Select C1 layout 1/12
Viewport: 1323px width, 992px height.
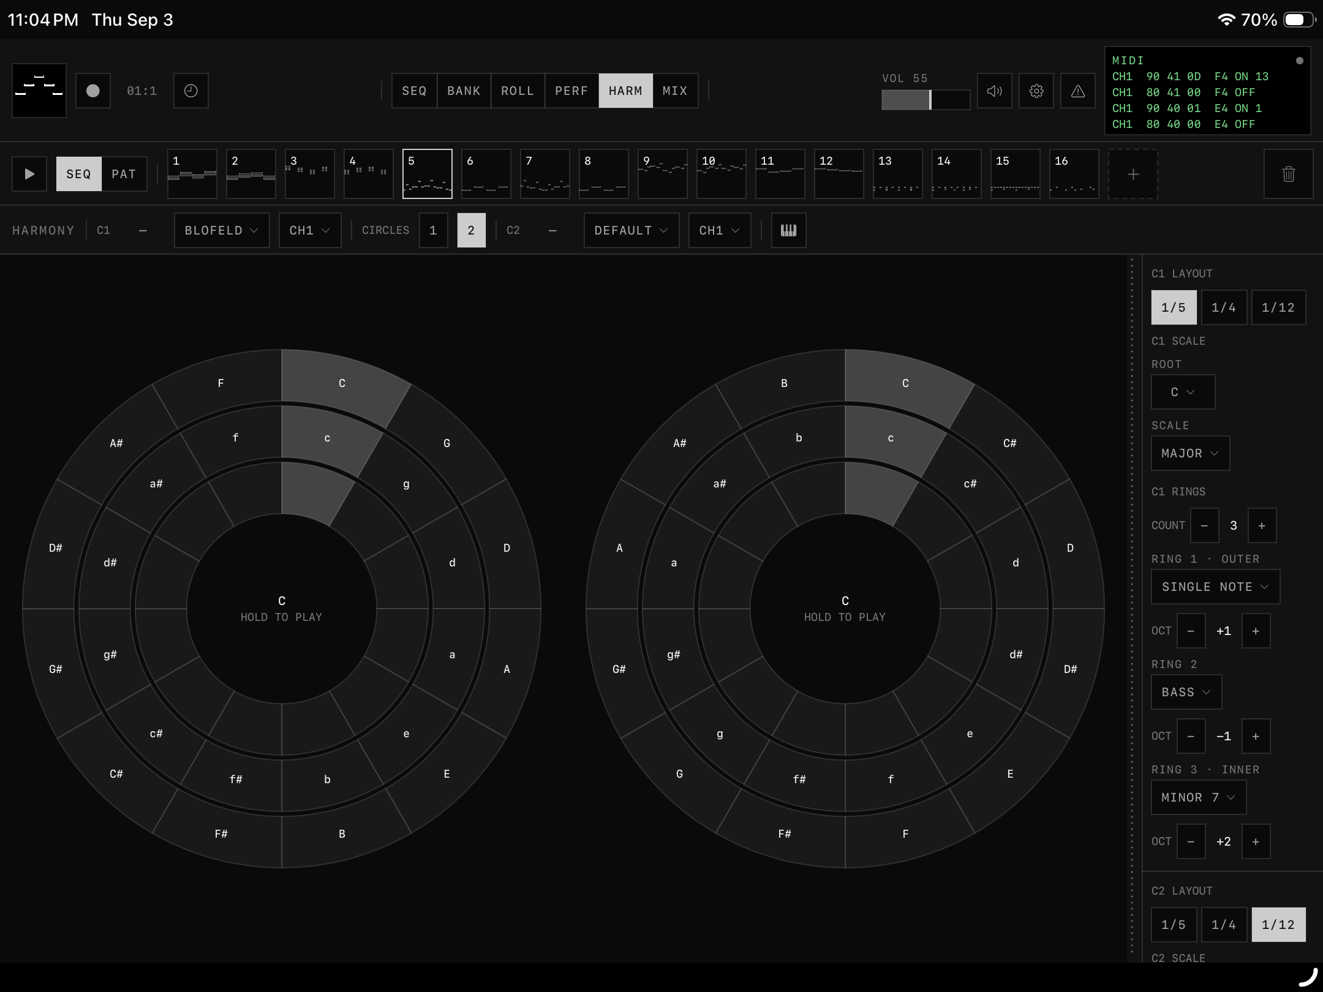click(1278, 307)
